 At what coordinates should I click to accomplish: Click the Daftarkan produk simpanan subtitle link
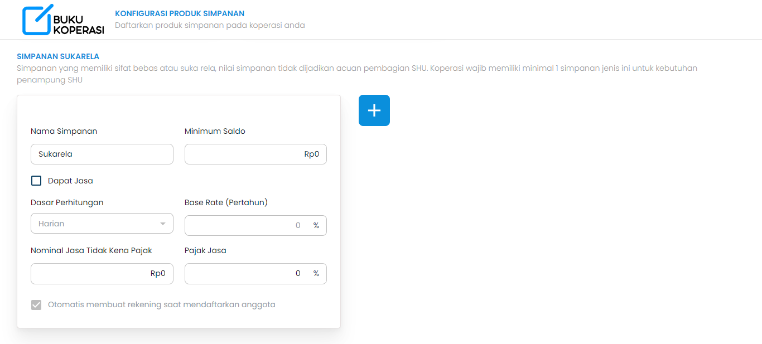[x=209, y=25]
